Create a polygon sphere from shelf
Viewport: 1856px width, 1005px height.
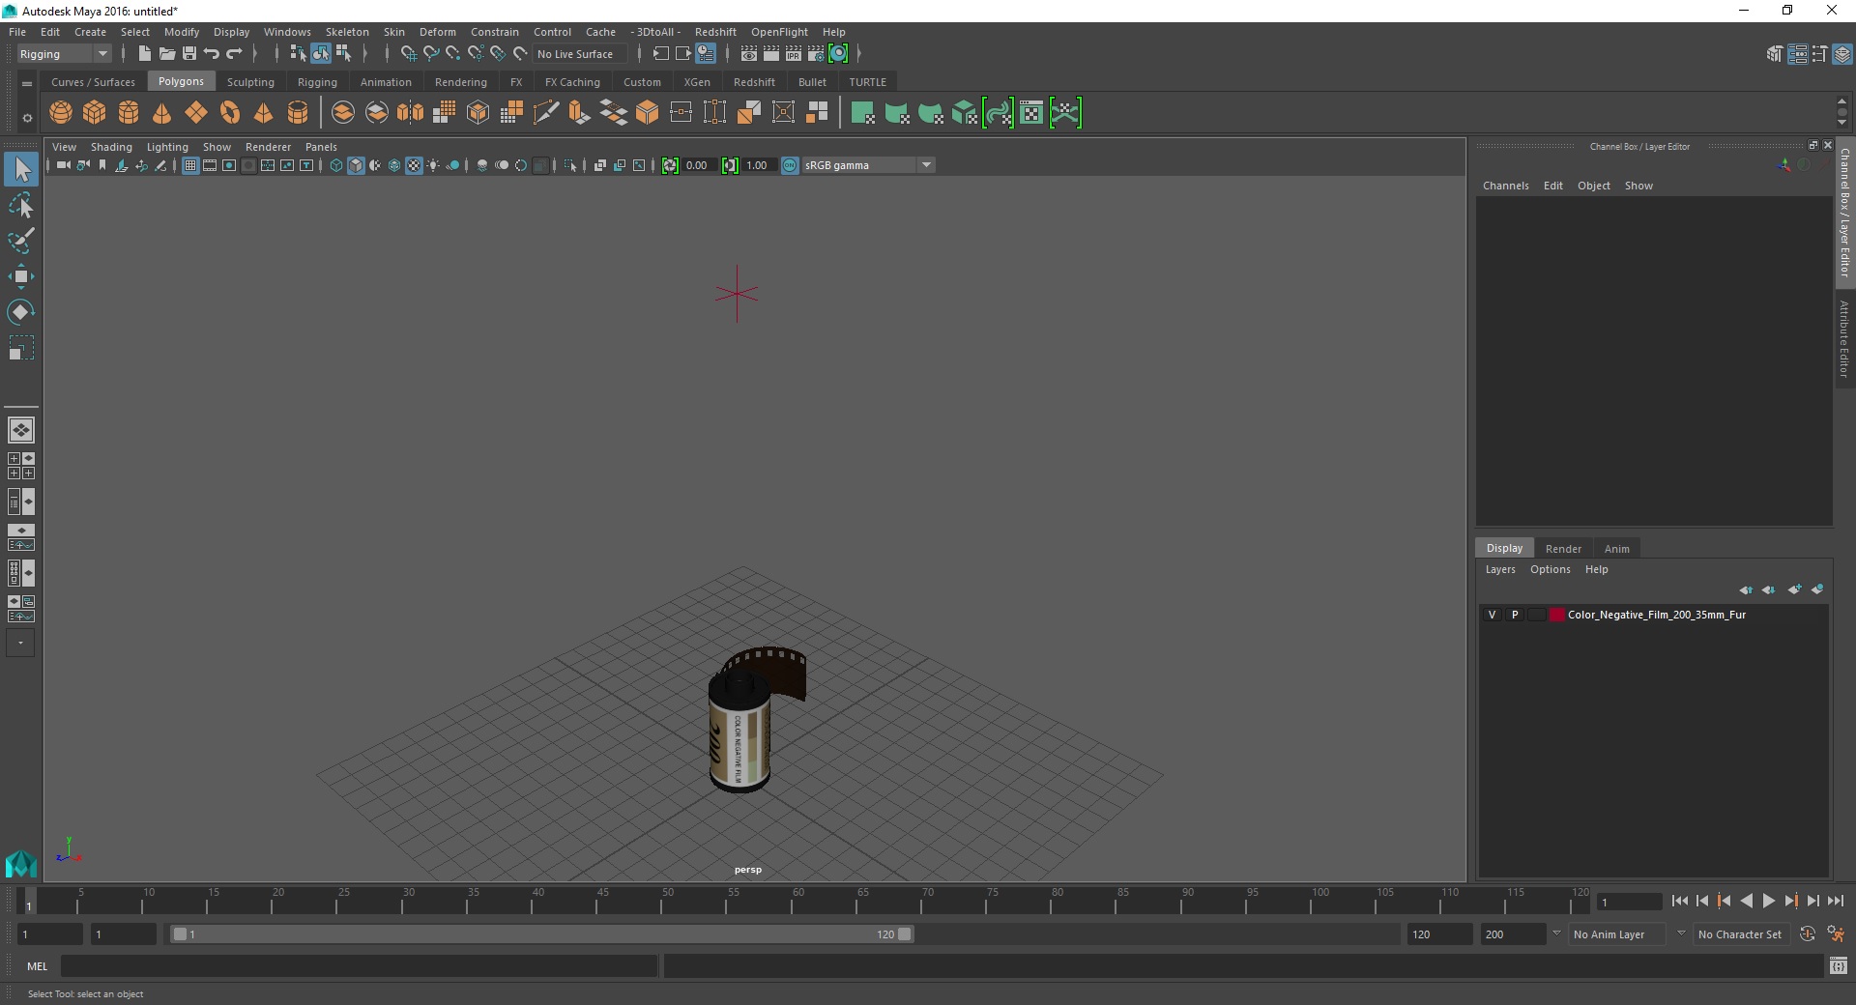tap(61, 113)
